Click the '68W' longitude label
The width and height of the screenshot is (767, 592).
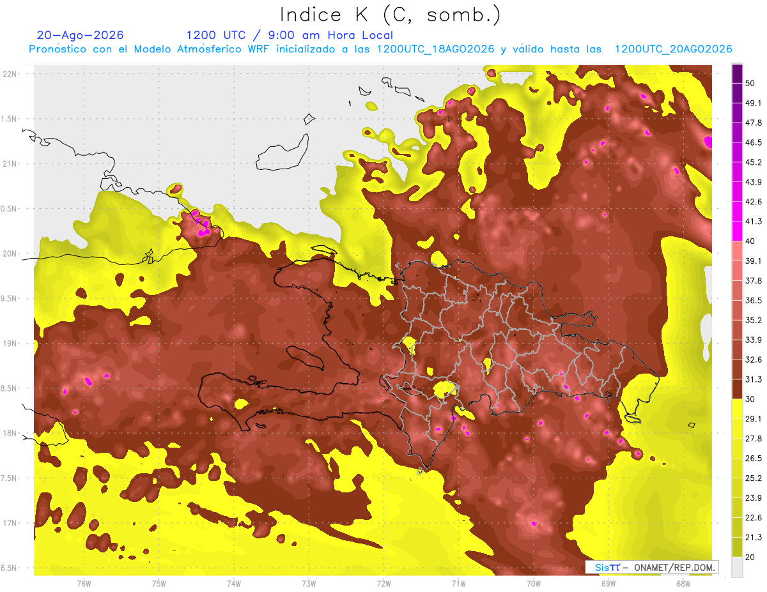click(x=683, y=583)
